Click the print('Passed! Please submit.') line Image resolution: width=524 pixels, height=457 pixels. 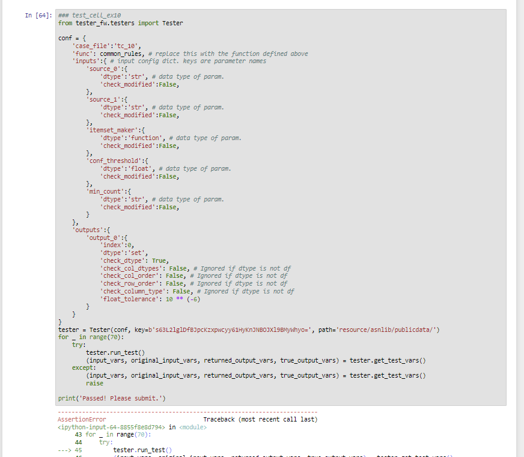pos(112,399)
